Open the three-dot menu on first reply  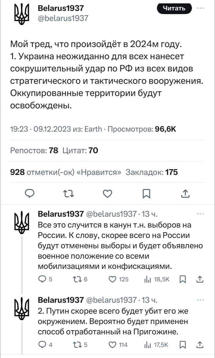click(x=200, y=214)
